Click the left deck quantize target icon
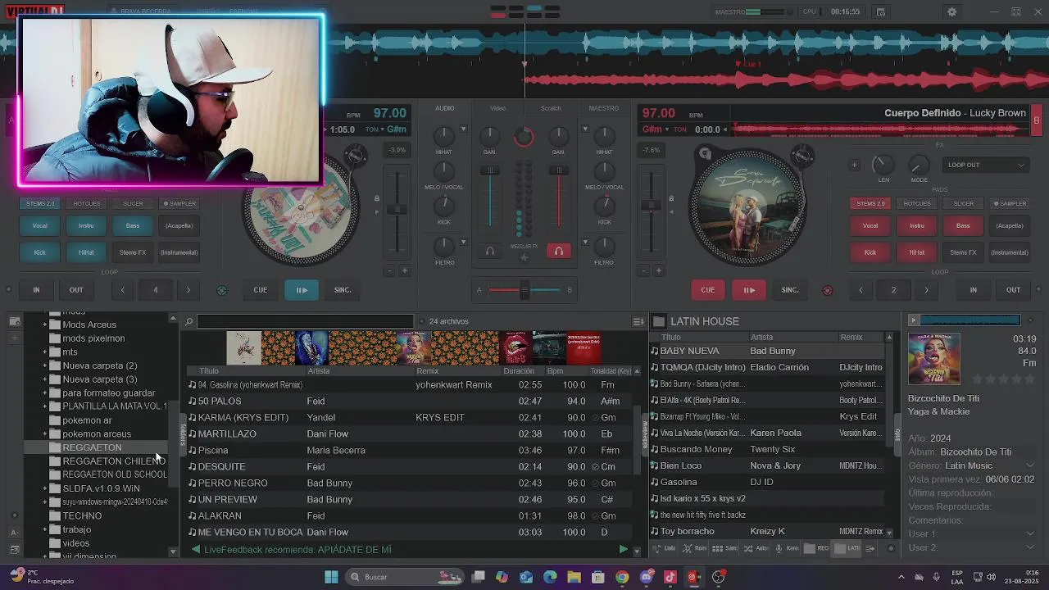The height and width of the screenshot is (590, 1049). pyautogui.click(x=221, y=290)
